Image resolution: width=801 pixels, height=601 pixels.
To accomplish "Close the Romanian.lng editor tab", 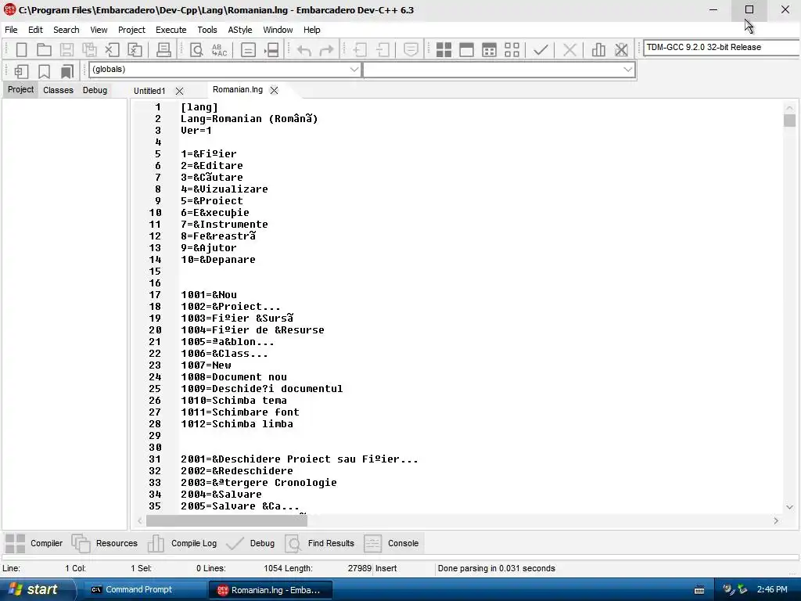I will click(275, 91).
